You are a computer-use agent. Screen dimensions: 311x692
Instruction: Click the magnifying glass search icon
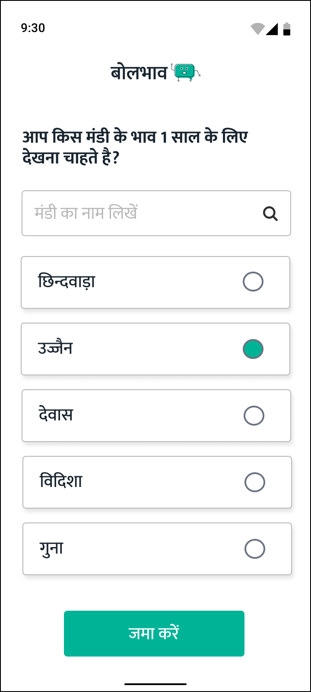pyautogui.click(x=270, y=214)
